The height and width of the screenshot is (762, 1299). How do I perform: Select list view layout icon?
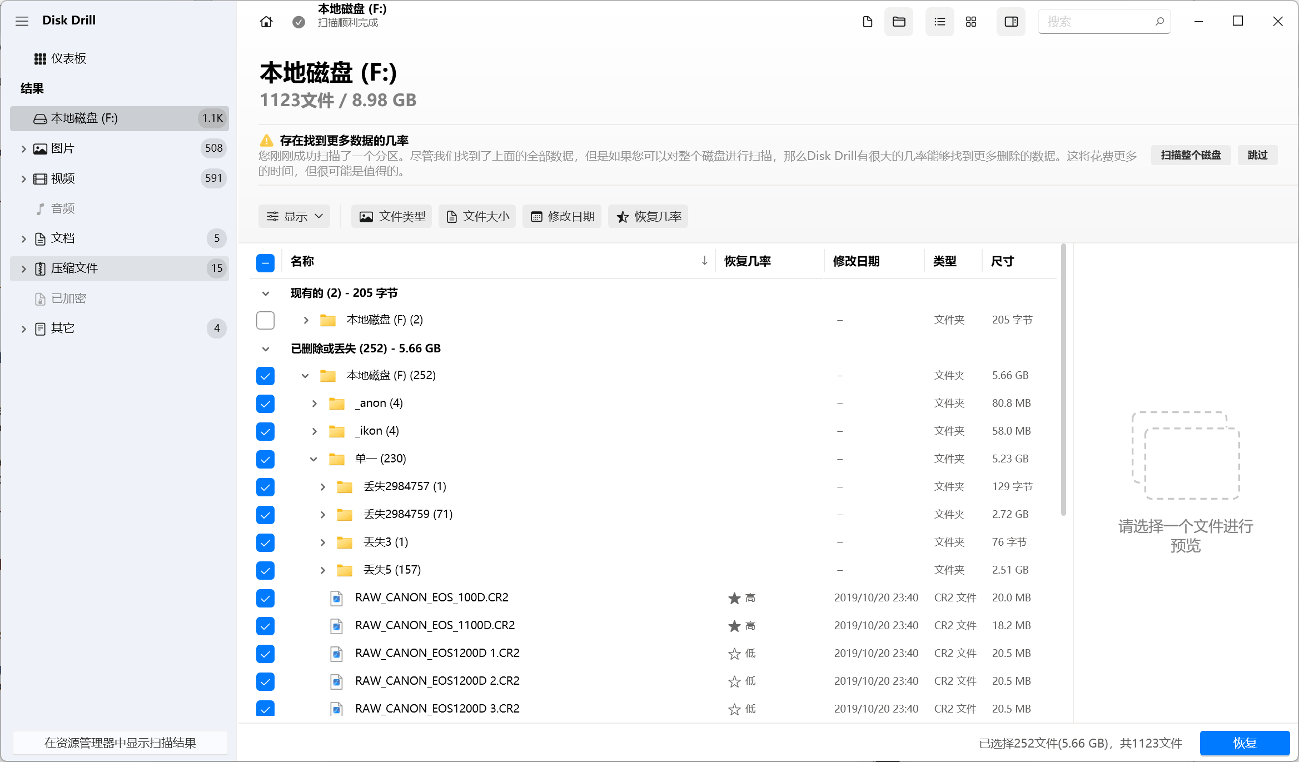point(940,22)
